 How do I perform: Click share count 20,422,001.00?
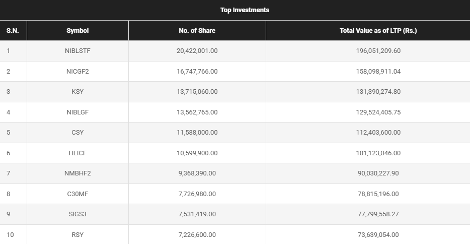[197, 51]
